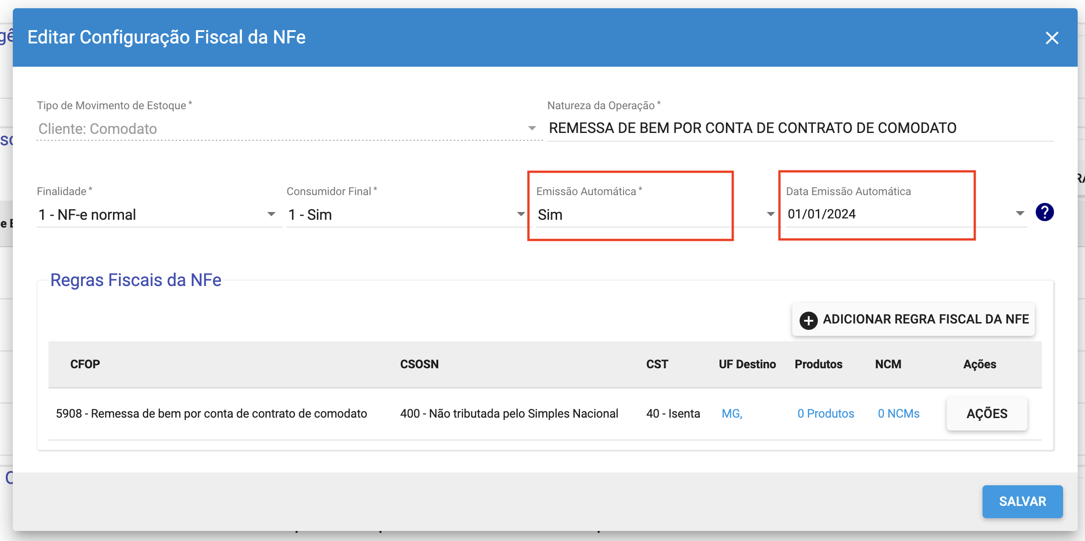
Task: Edit the Natureza da Operação field
Action: (x=800, y=128)
